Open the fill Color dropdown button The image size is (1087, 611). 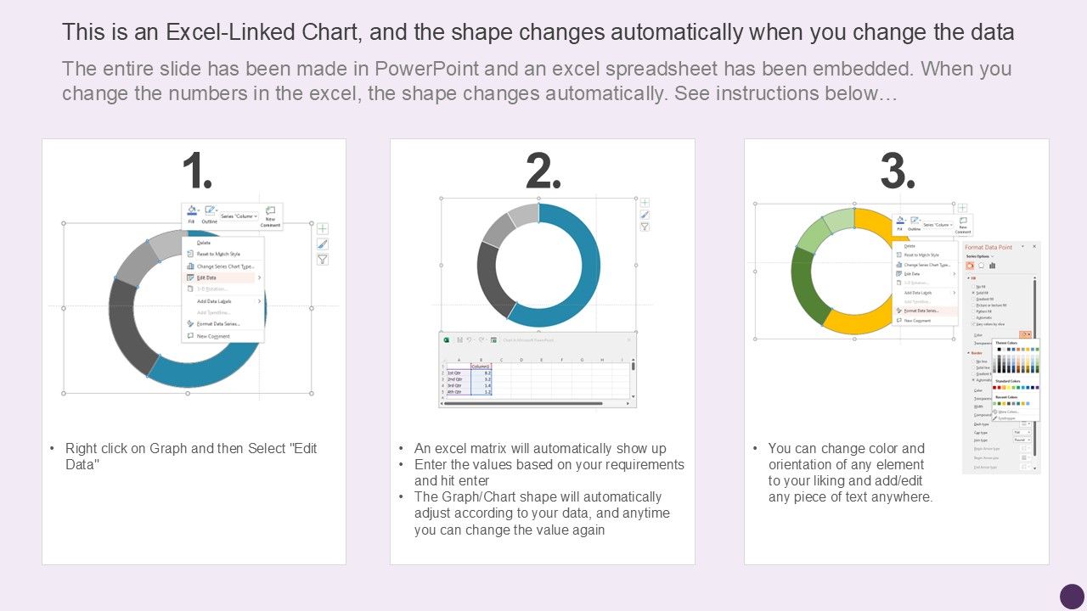click(1025, 334)
